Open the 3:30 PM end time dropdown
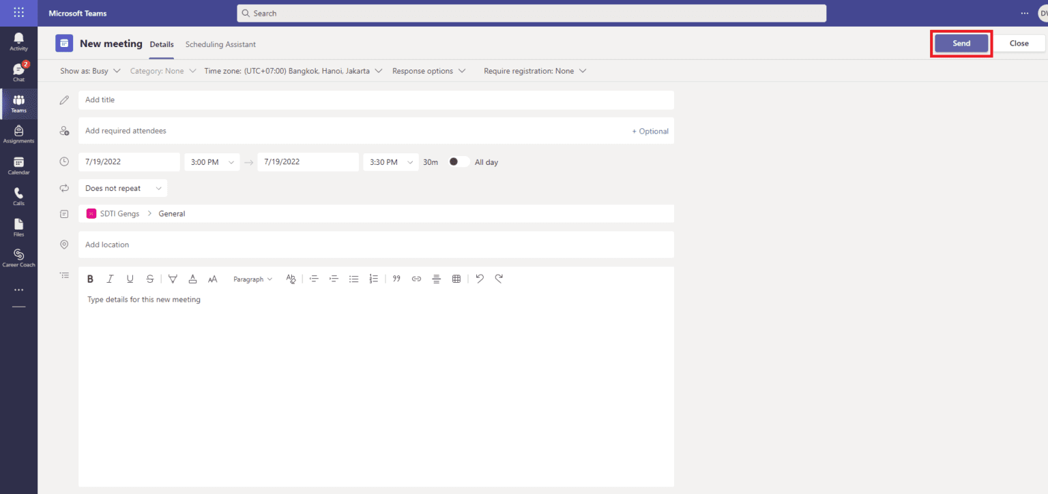Viewport: 1048px width, 494px height. pos(391,162)
